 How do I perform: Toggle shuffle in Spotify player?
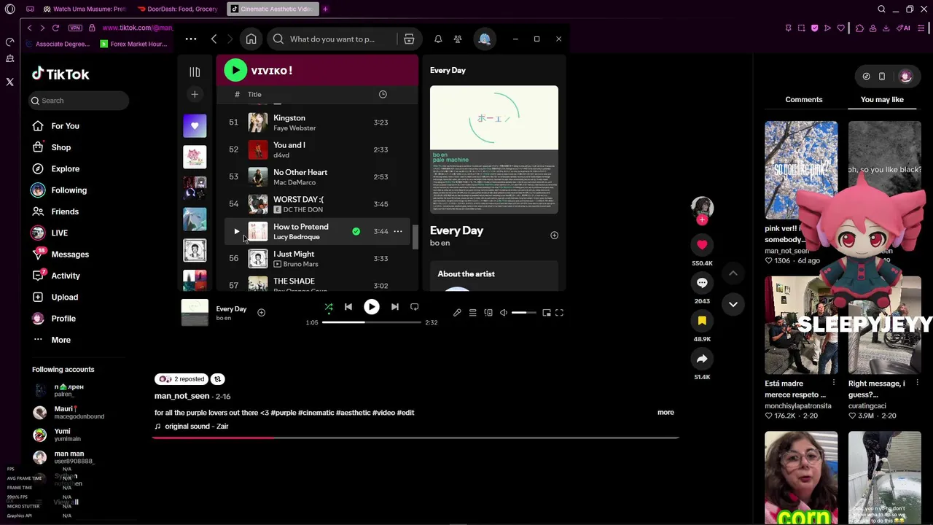pyautogui.click(x=329, y=307)
